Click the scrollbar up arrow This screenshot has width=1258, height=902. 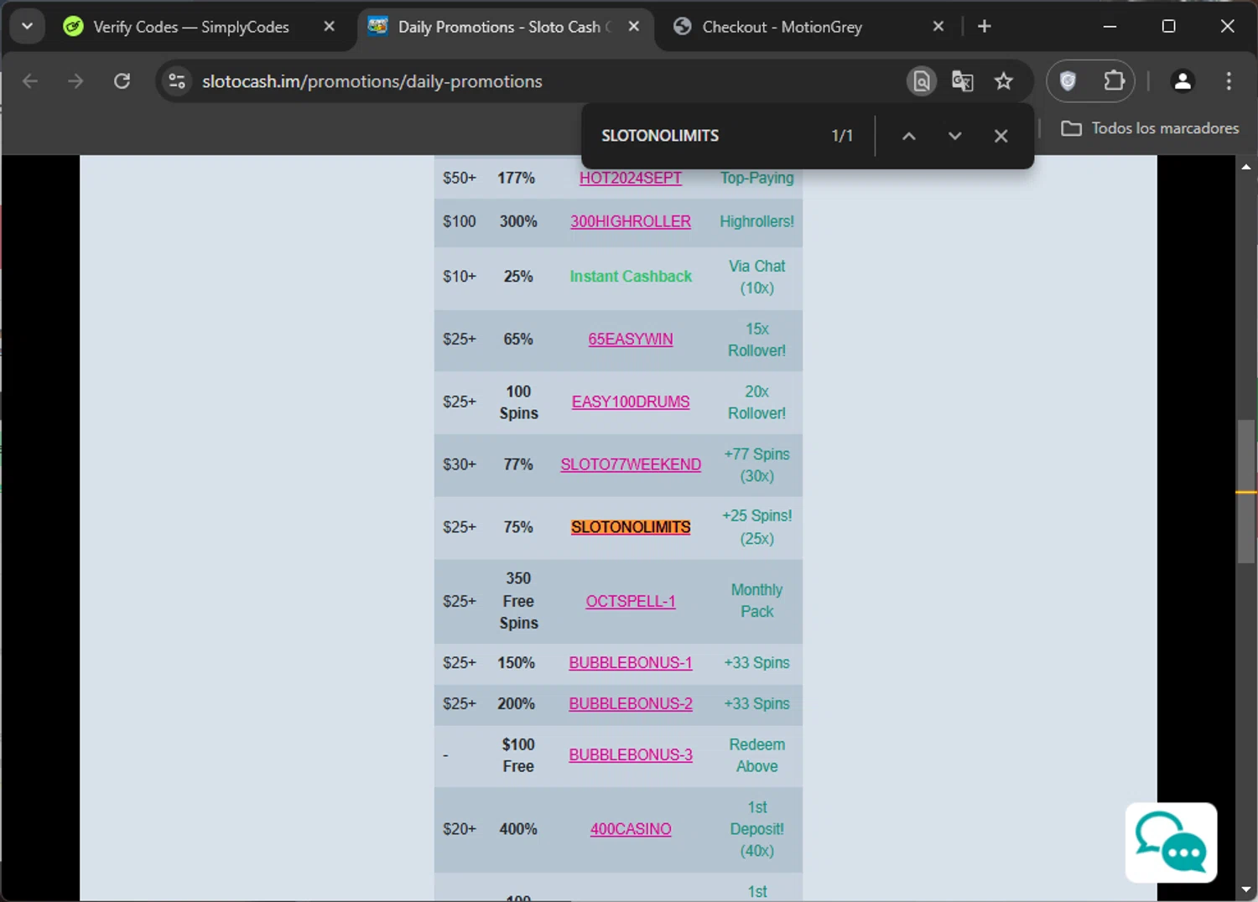pyautogui.click(x=1246, y=167)
